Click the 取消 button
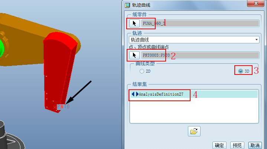Screen dimensions: 267x149 tap(255, 145)
